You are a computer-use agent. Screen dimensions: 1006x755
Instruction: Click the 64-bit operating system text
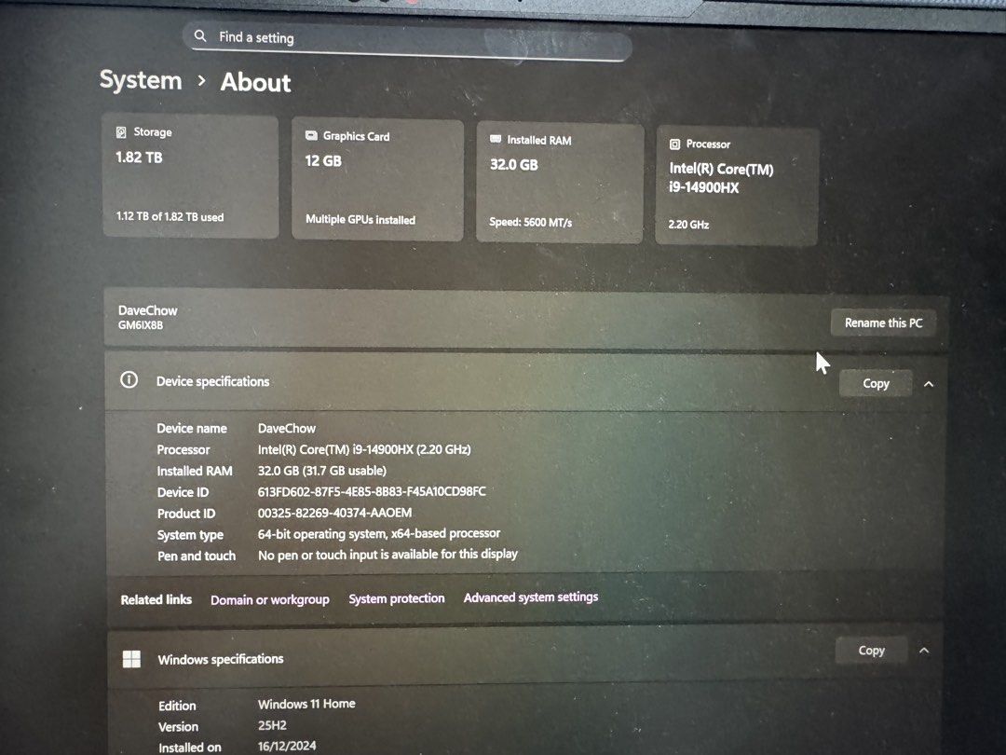[378, 533]
